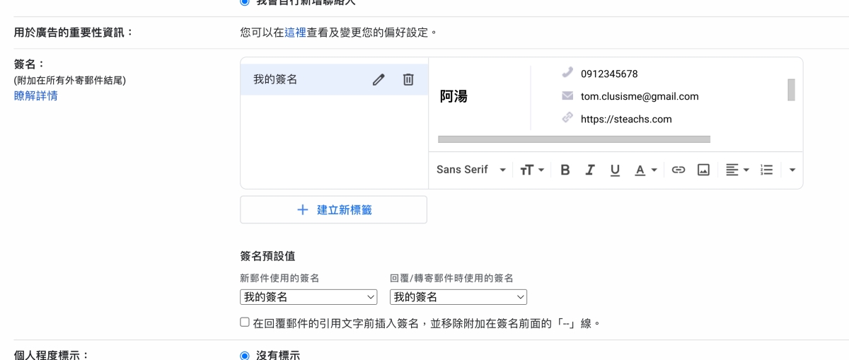Open the 回覆/轉寄郵件時使用的簽名 dropdown
Image resolution: width=849 pixels, height=360 pixels.
coord(458,297)
